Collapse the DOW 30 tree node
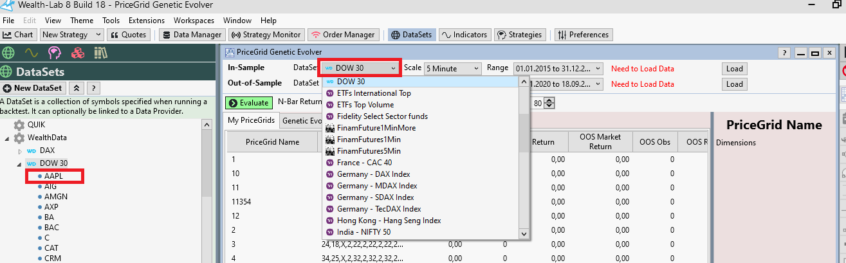Screen dimensions: 846x263 point(20,163)
